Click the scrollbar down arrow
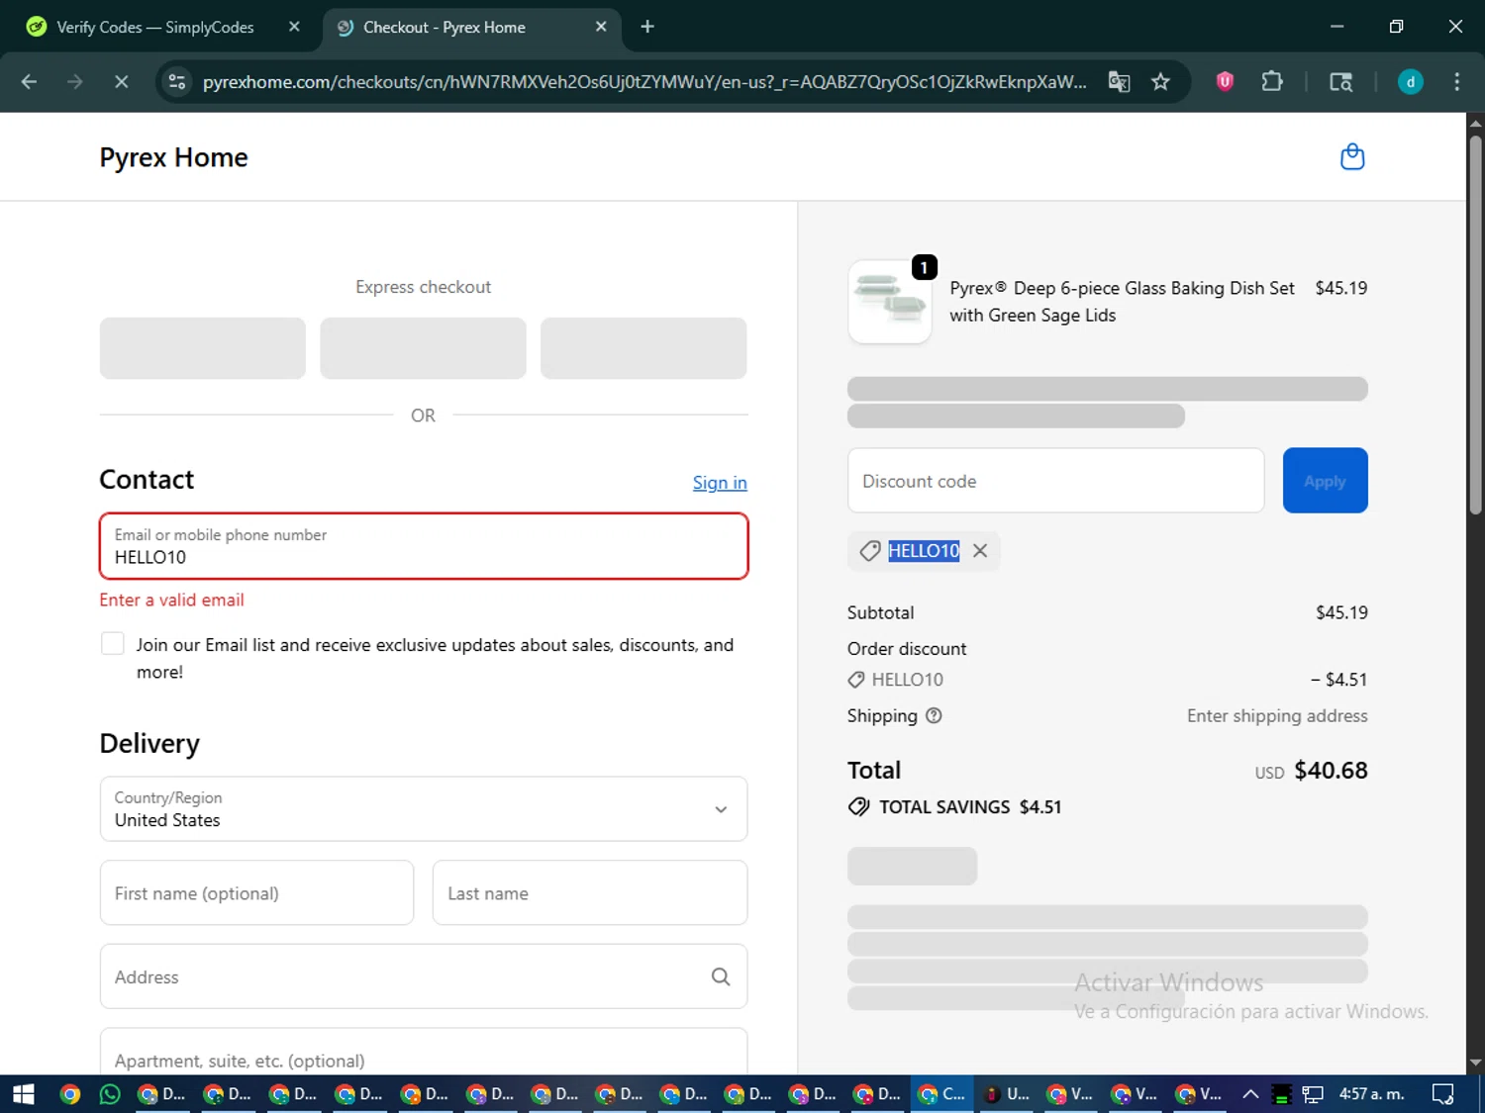1485x1113 pixels. coord(1475,1064)
